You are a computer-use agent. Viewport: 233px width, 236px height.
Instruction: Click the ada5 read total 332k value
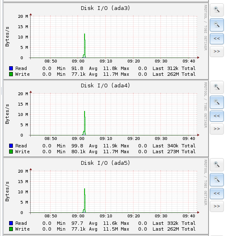point(173,223)
